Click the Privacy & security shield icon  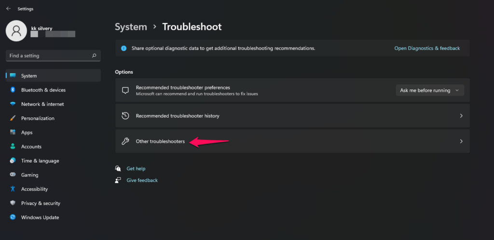pos(13,203)
